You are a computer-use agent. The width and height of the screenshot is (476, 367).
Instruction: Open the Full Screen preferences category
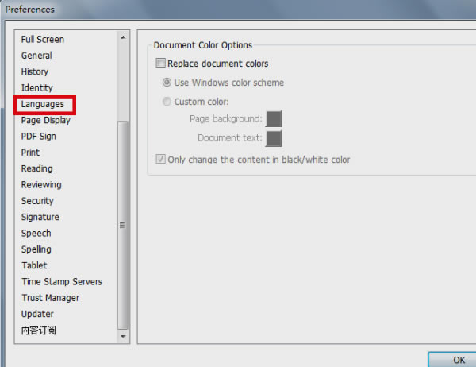(x=43, y=39)
